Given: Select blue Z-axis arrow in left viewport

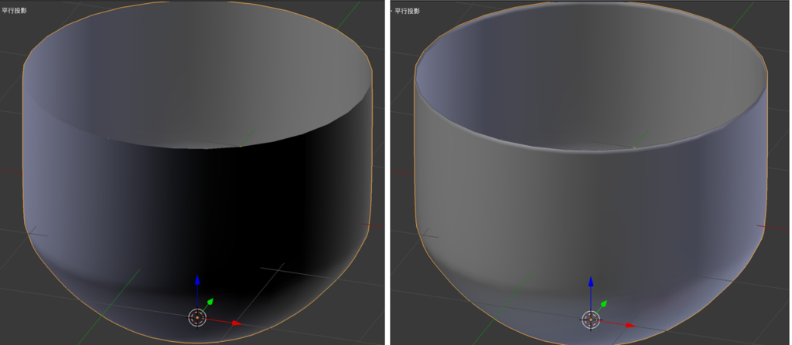Looking at the screenshot, I should [x=197, y=280].
